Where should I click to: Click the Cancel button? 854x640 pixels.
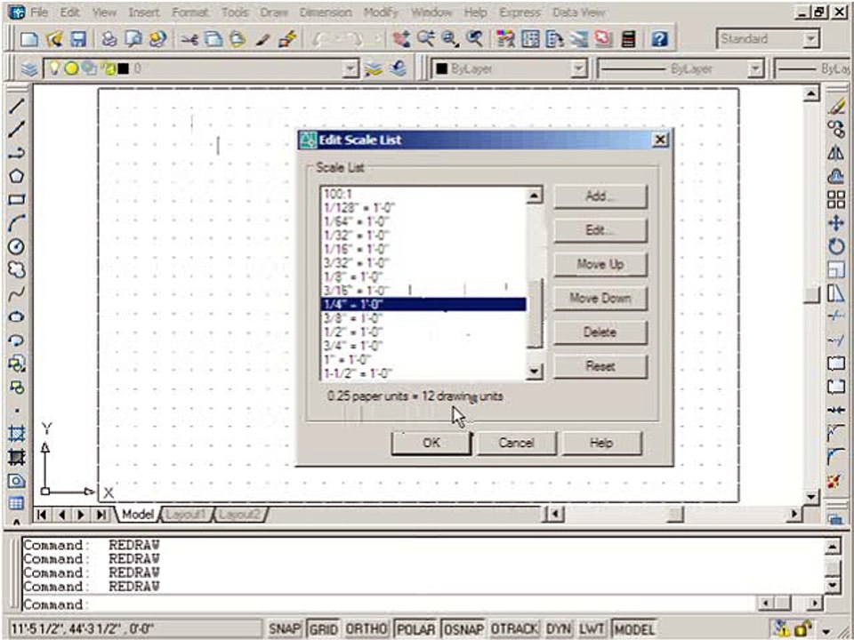(516, 443)
